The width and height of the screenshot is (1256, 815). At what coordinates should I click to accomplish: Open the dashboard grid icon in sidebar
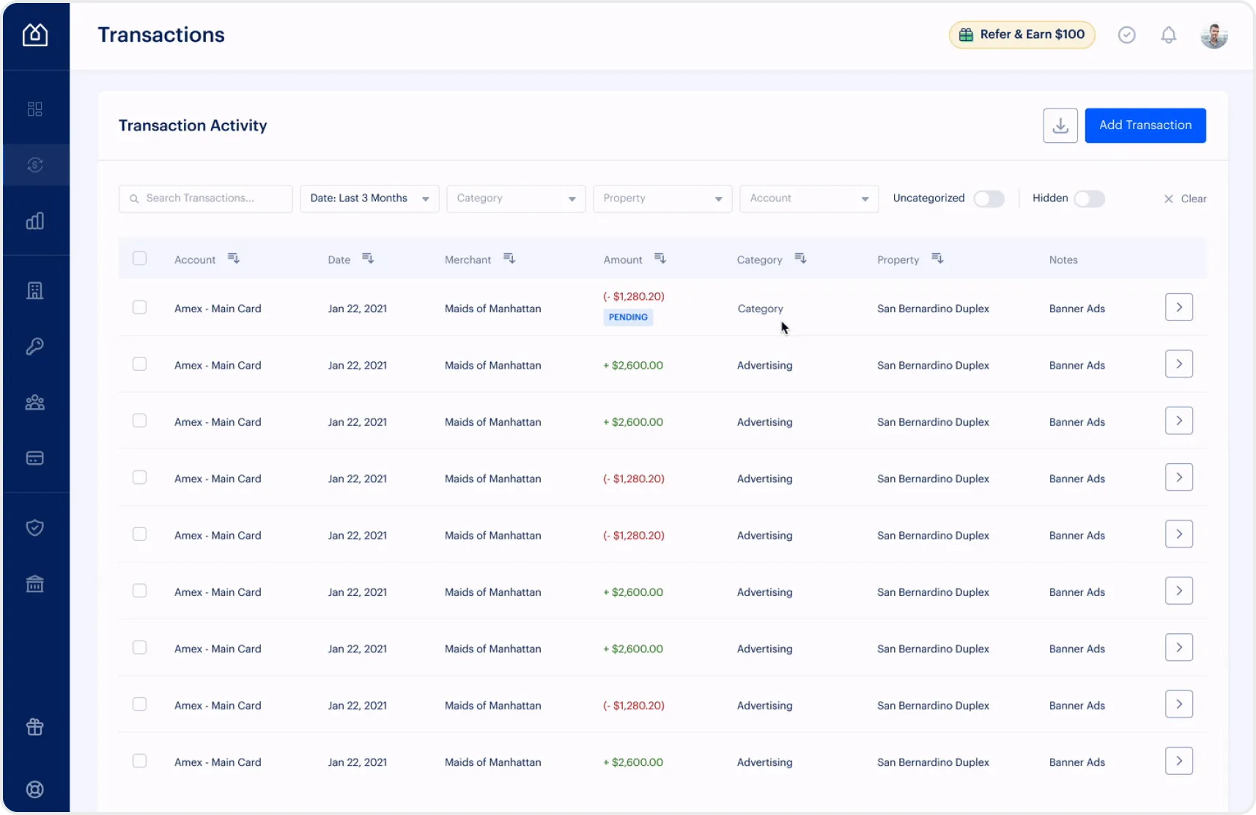pyautogui.click(x=35, y=109)
